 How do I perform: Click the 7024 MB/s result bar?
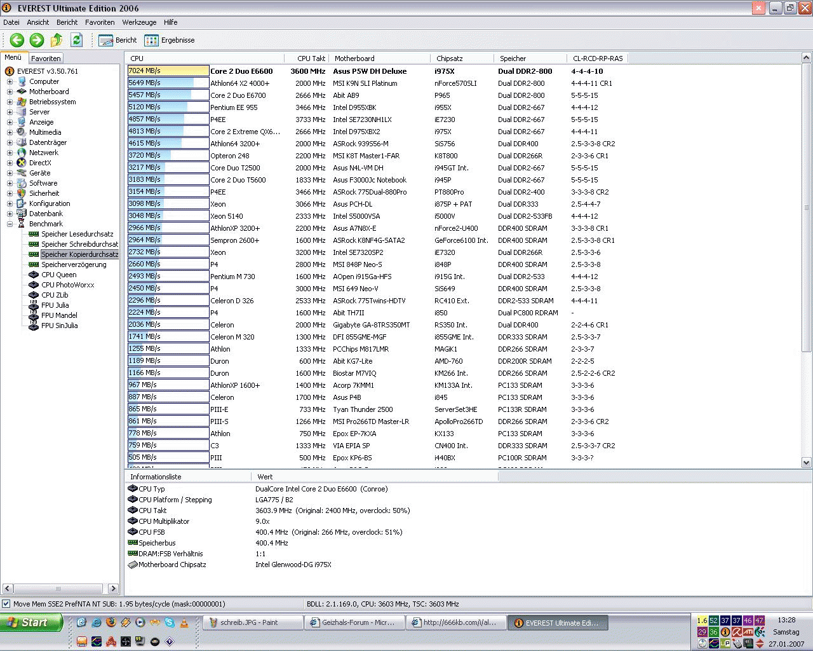168,71
